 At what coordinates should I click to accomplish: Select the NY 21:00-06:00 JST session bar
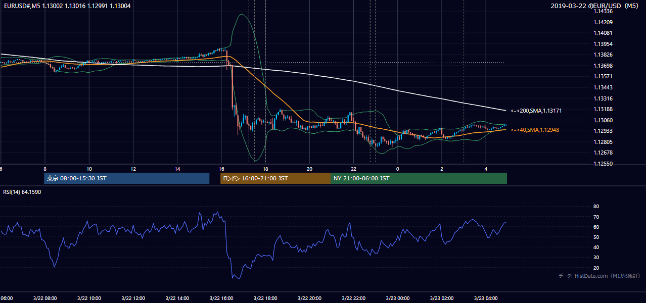[x=419, y=178]
